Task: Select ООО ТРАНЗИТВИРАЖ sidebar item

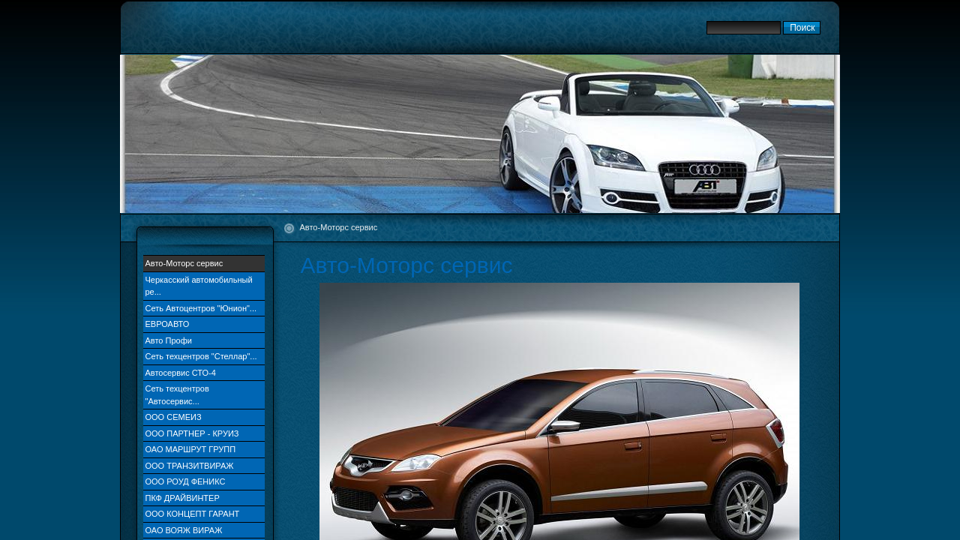Action: 204,466
